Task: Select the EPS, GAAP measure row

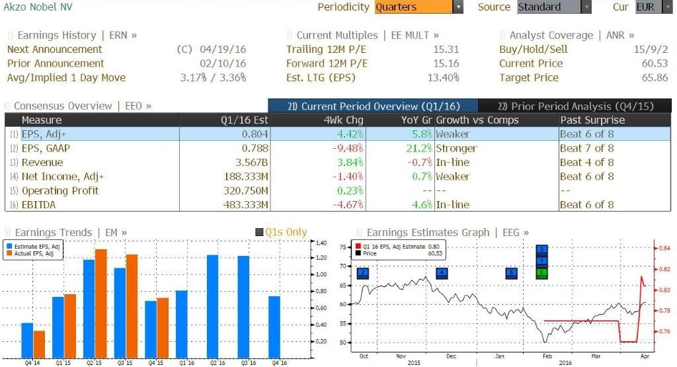Action: tap(338, 148)
